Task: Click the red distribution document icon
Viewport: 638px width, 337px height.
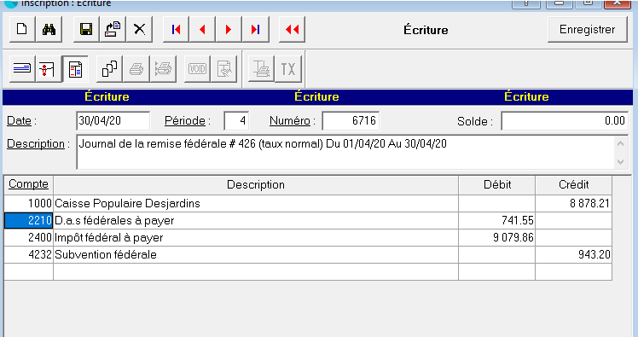Action: tap(49, 69)
